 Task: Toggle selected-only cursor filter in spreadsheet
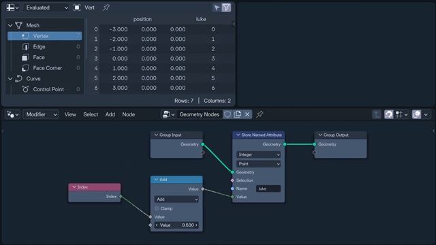tap(217, 7)
